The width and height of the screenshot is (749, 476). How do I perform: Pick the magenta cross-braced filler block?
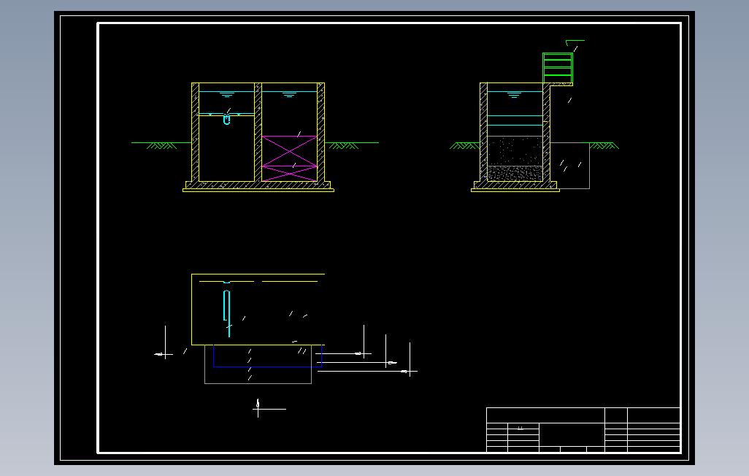tap(290, 158)
